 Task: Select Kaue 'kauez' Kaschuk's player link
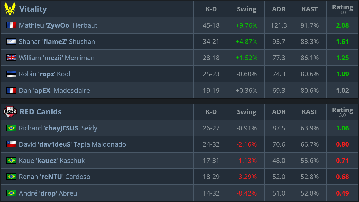tap(52, 161)
